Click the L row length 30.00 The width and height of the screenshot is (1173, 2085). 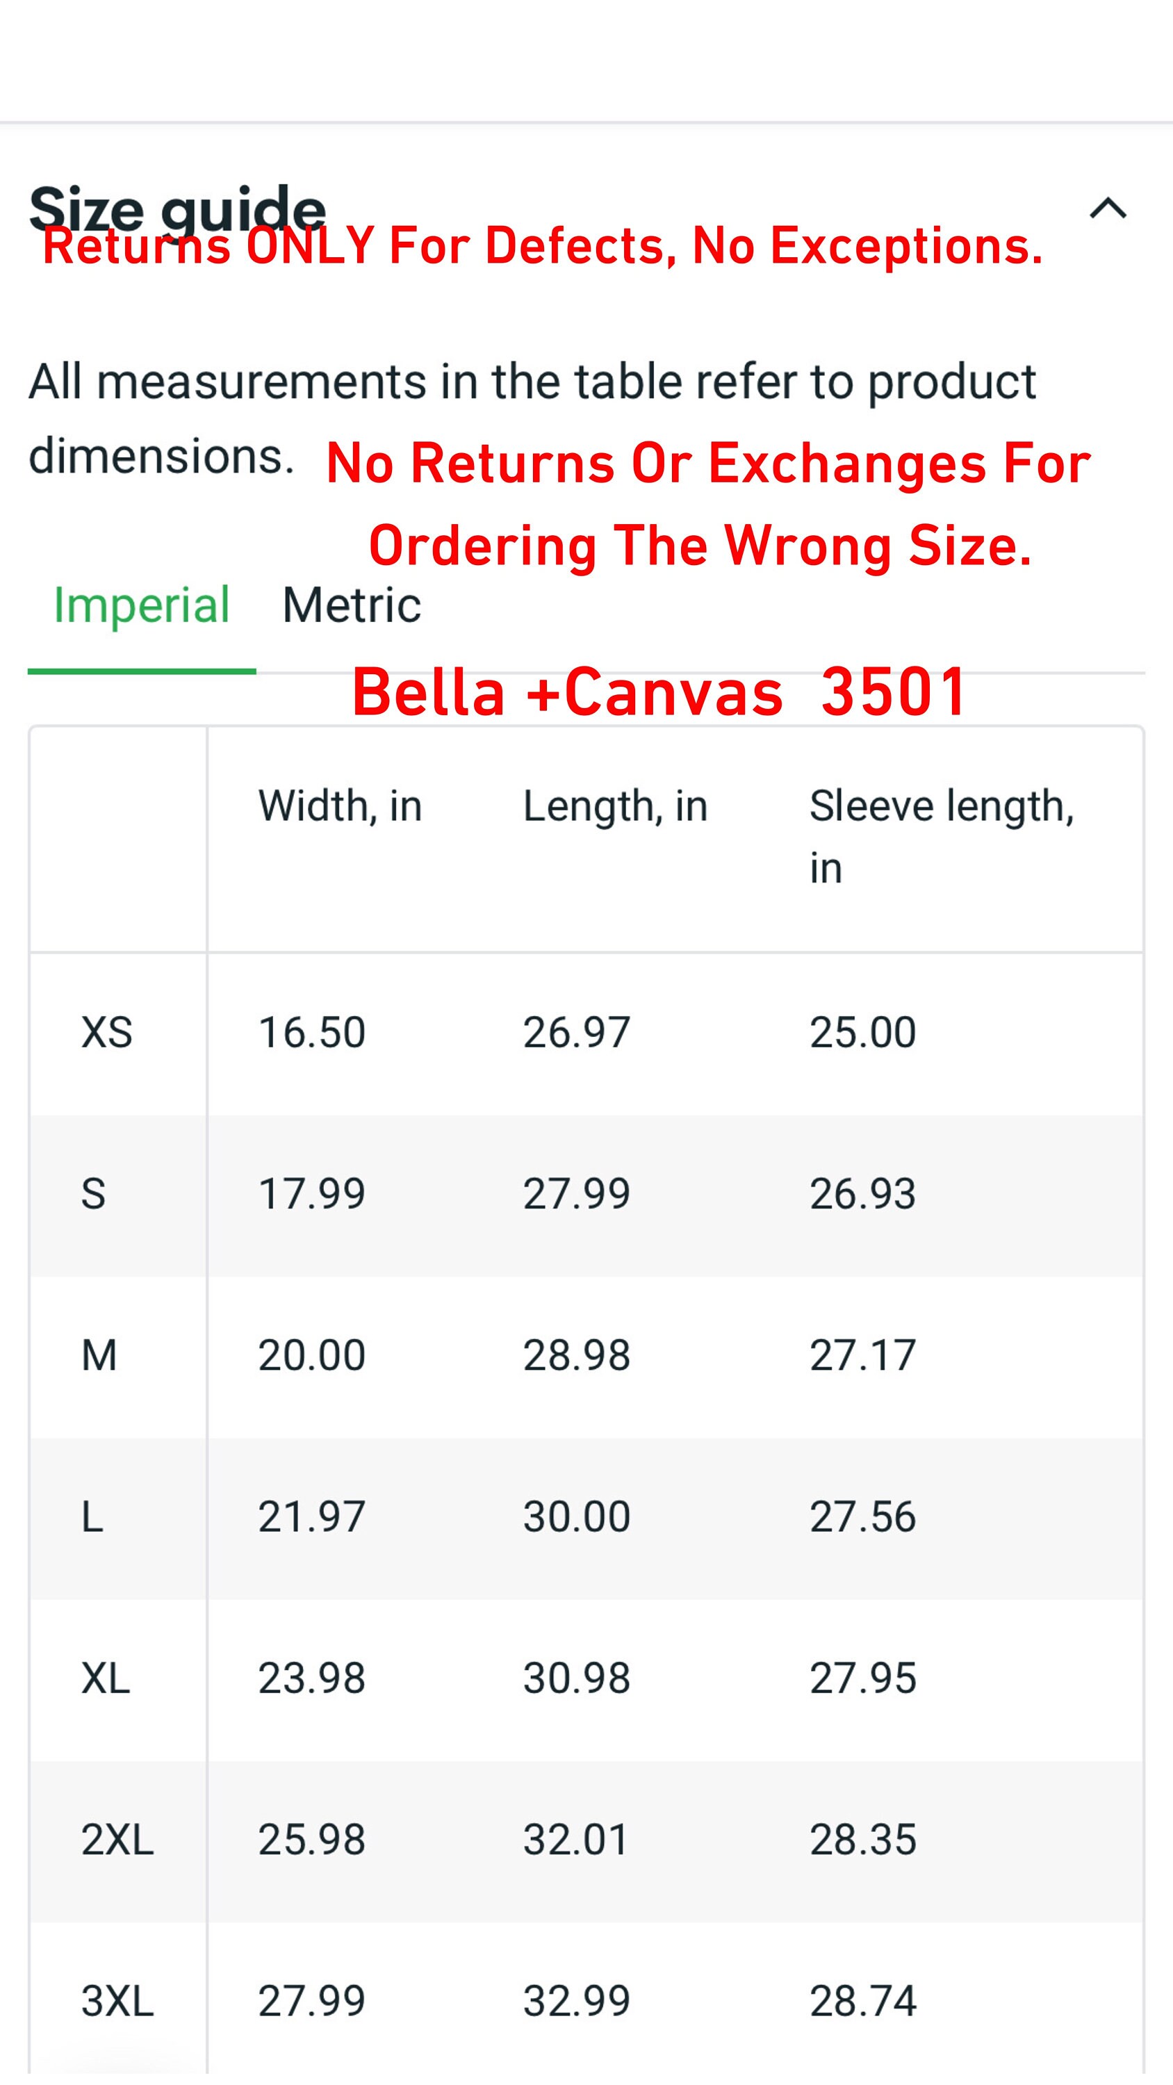(576, 1516)
